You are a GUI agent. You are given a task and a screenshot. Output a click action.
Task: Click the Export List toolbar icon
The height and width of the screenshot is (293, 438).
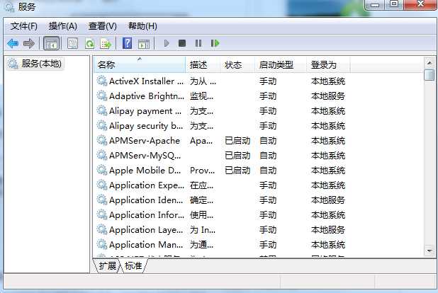pos(106,44)
